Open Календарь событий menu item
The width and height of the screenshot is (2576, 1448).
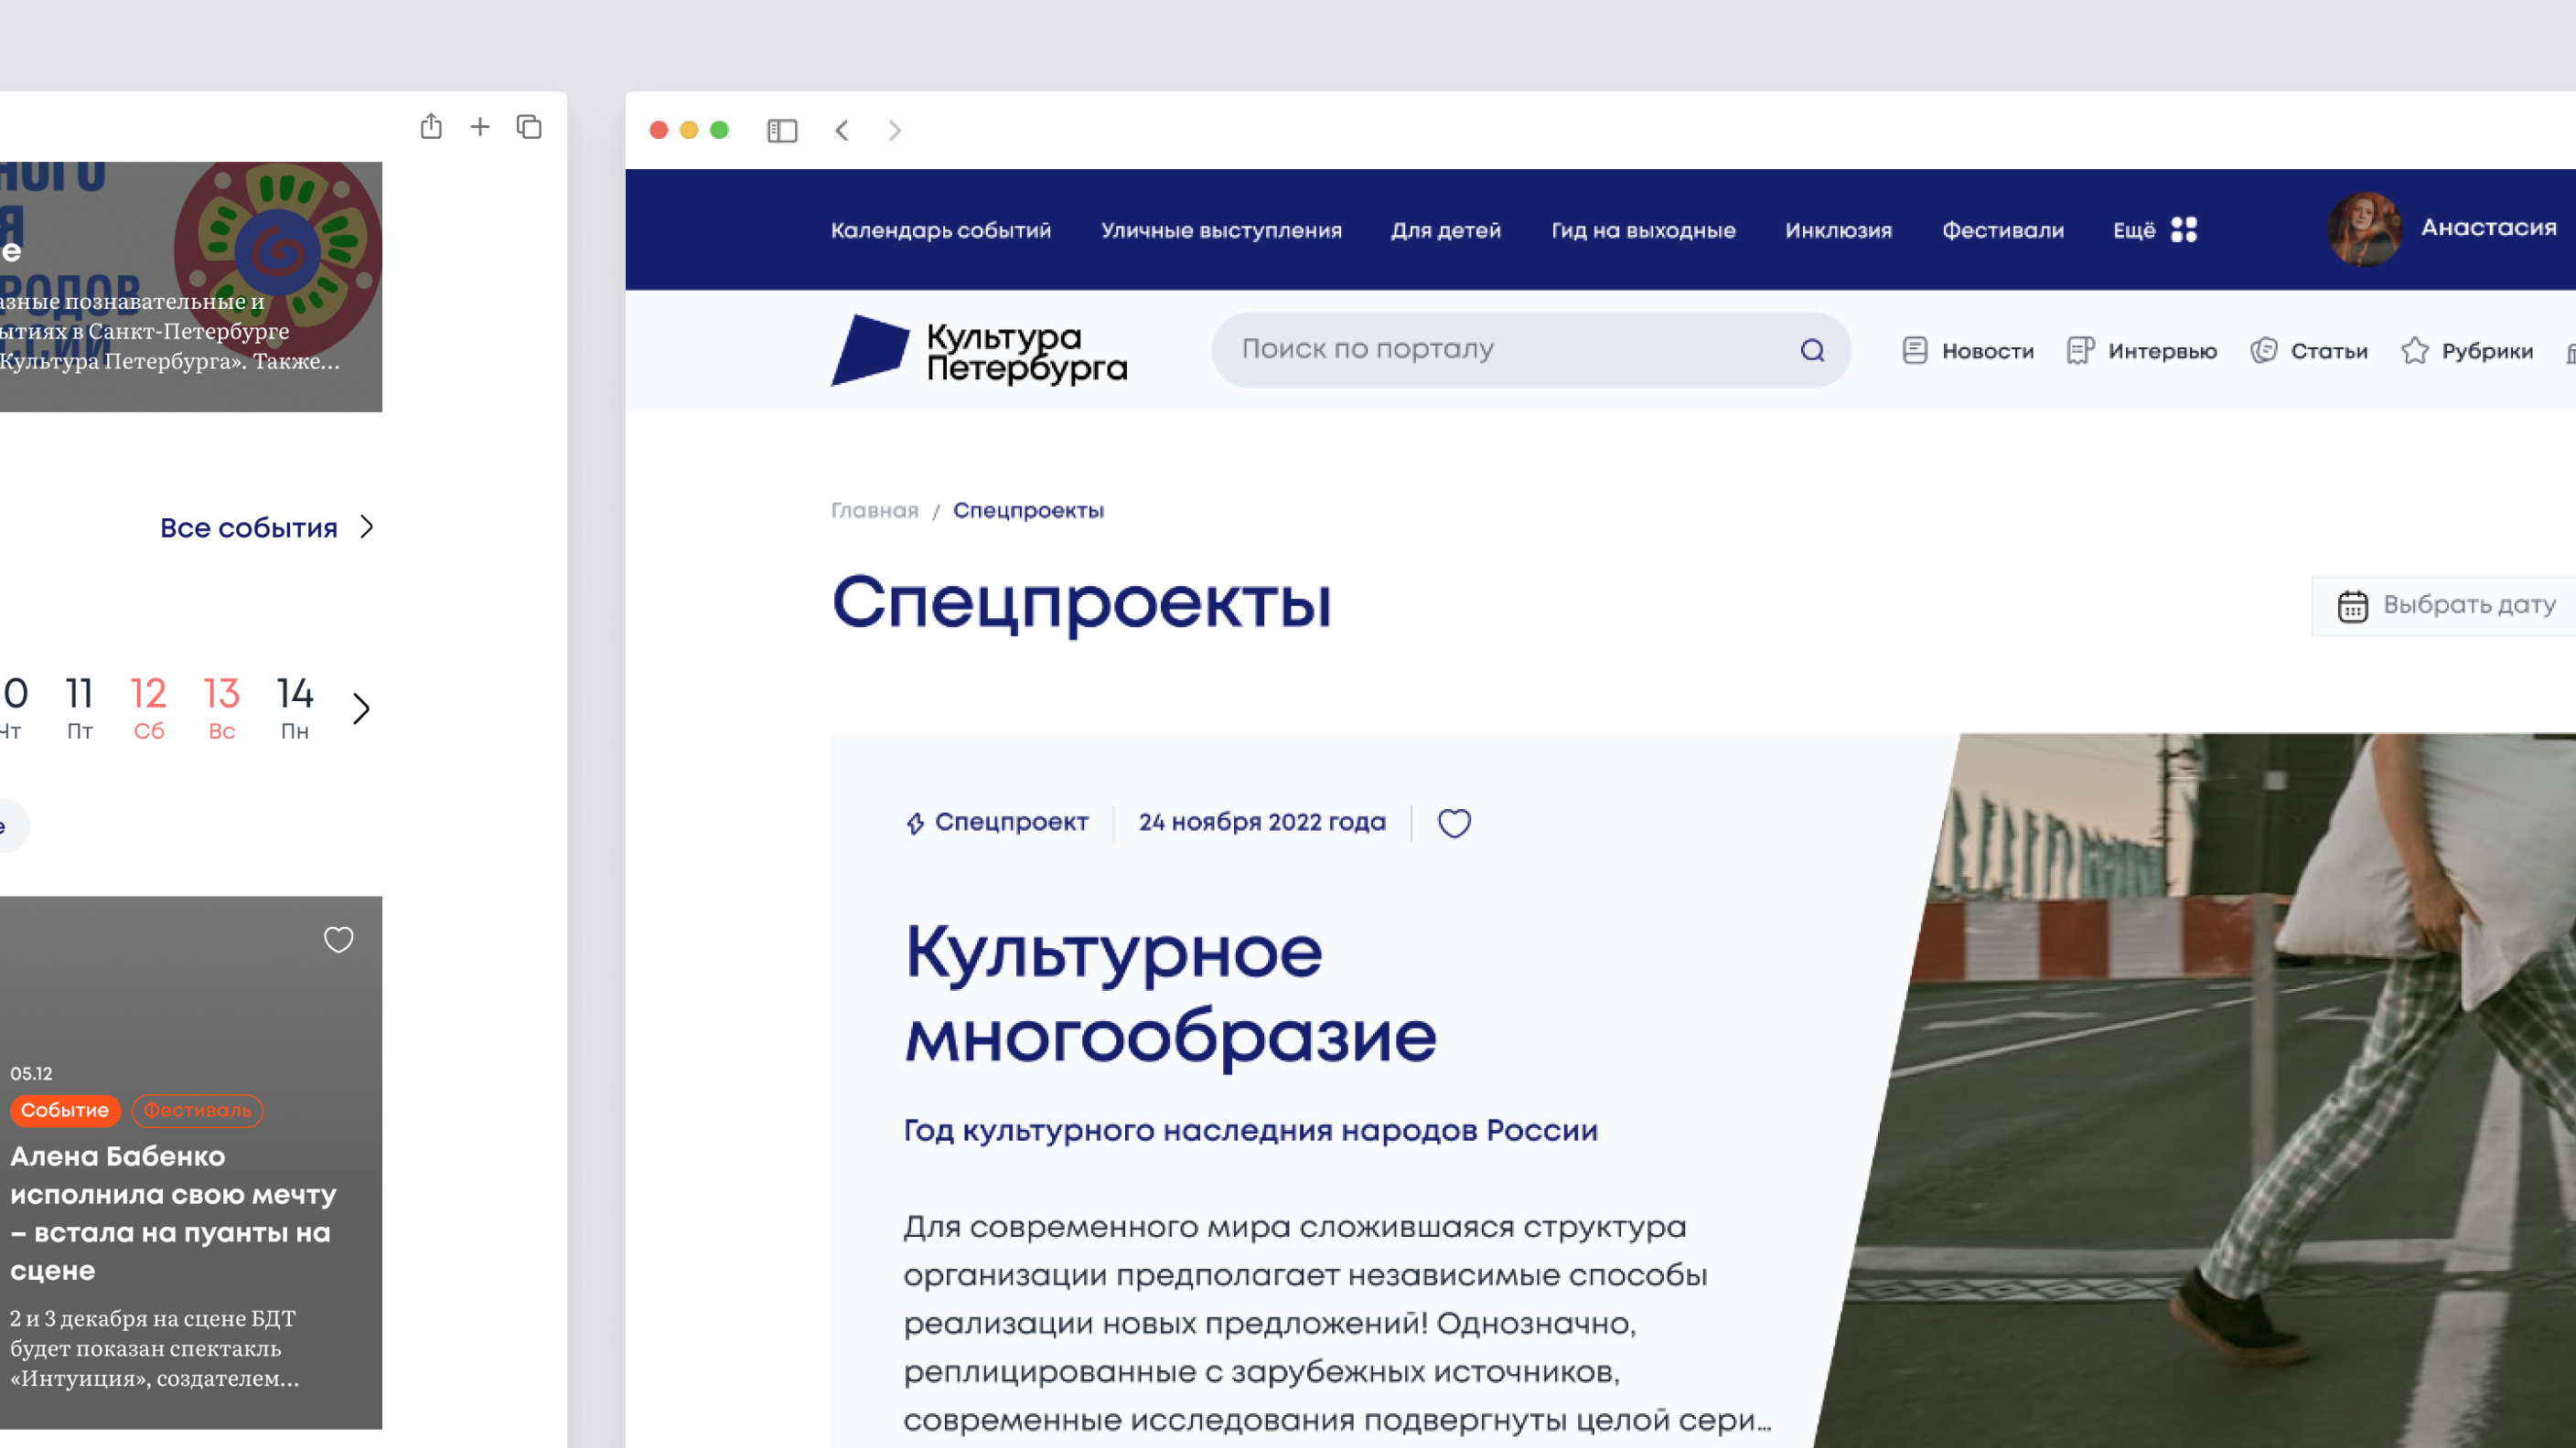coord(940,231)
